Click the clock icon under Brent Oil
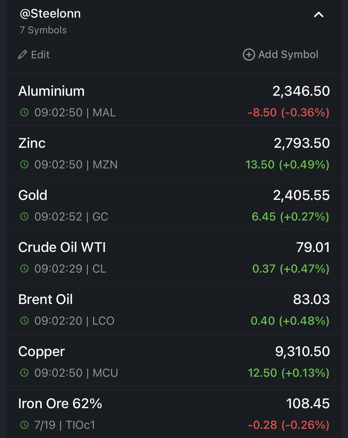Screen dimensions: 348x438 [x=24, y=321]
